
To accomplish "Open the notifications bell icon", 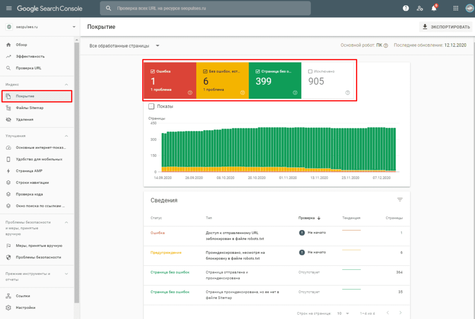I will (x=434, y=8).
